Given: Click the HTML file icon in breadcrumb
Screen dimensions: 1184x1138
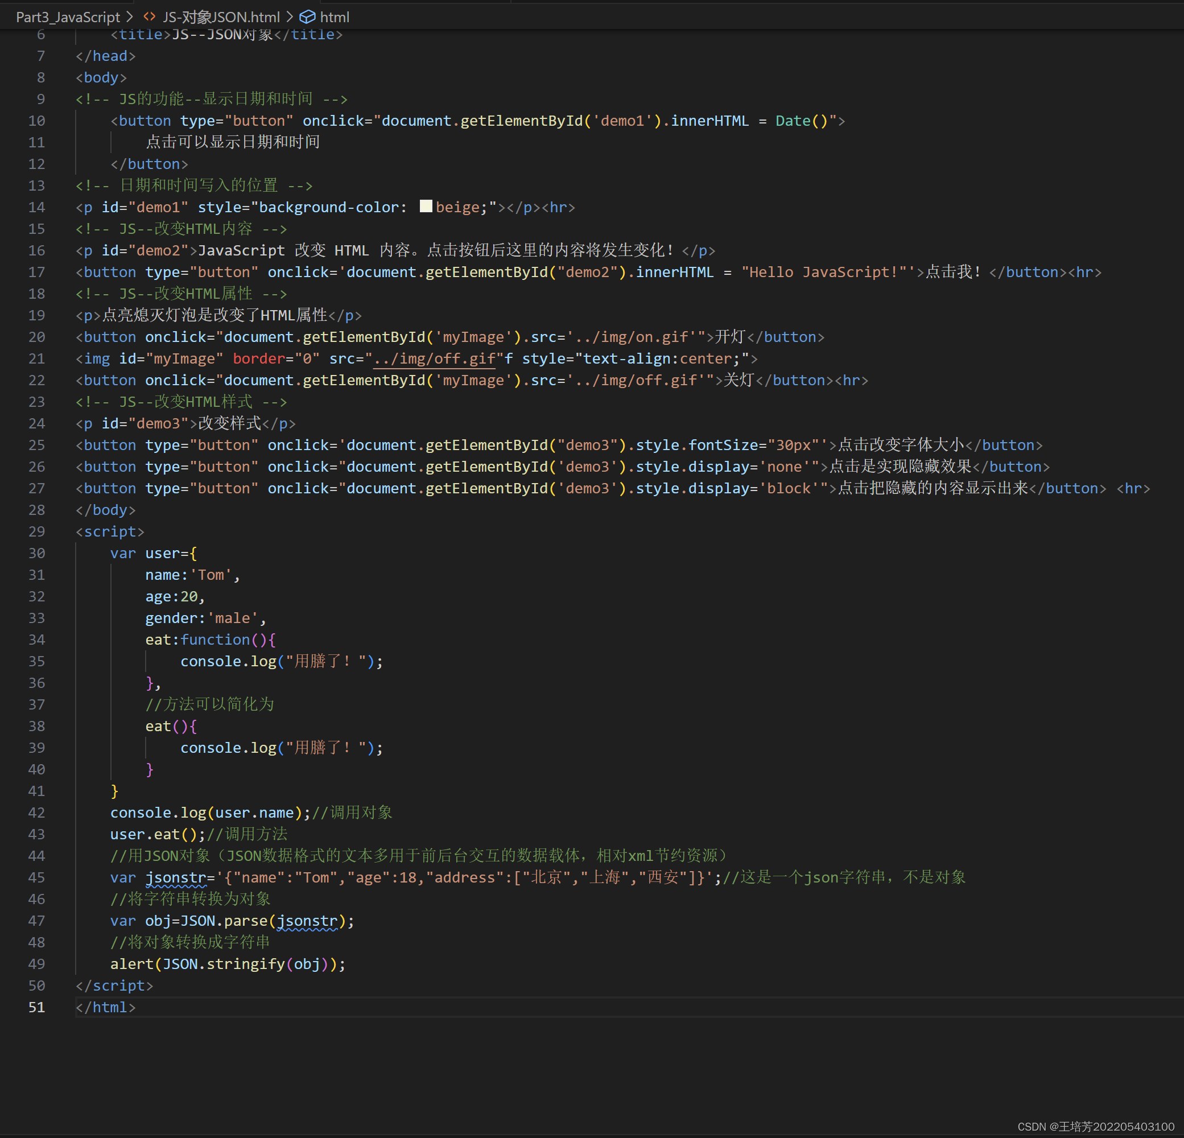Looking at the screenshot, I should tap(149, 17).
